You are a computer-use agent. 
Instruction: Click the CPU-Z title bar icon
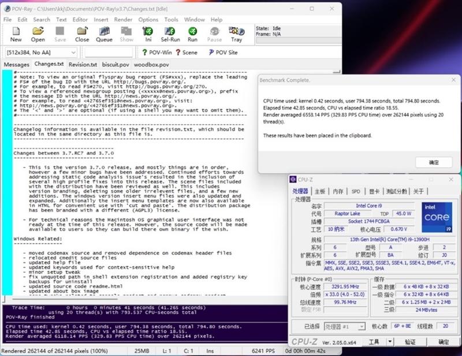pyautogui.click(x=293, y=179)
